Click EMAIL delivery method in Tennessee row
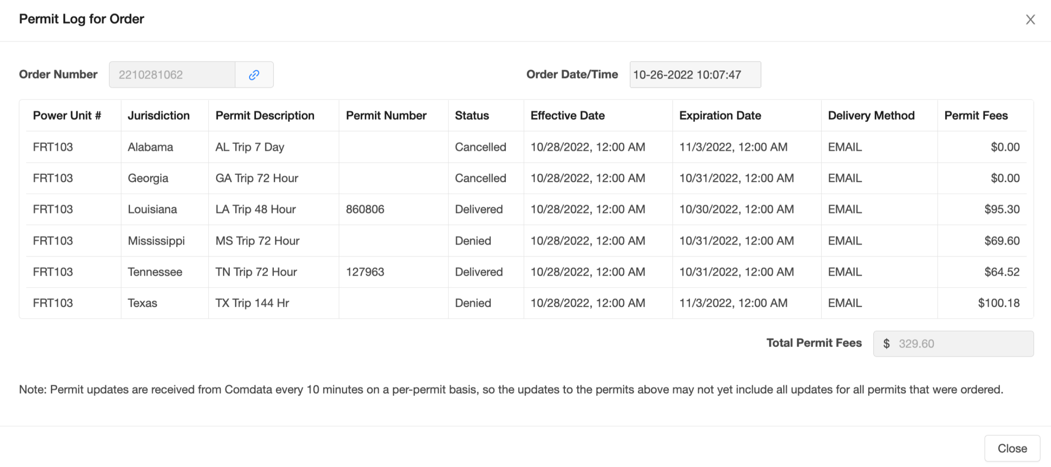The width and height of the screenshot is (1051, 467). tap(845, 272)
